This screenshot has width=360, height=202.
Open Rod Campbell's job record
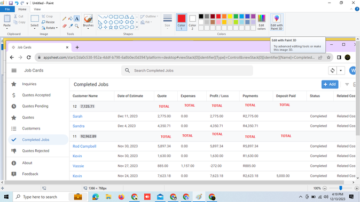coord(84,146)
